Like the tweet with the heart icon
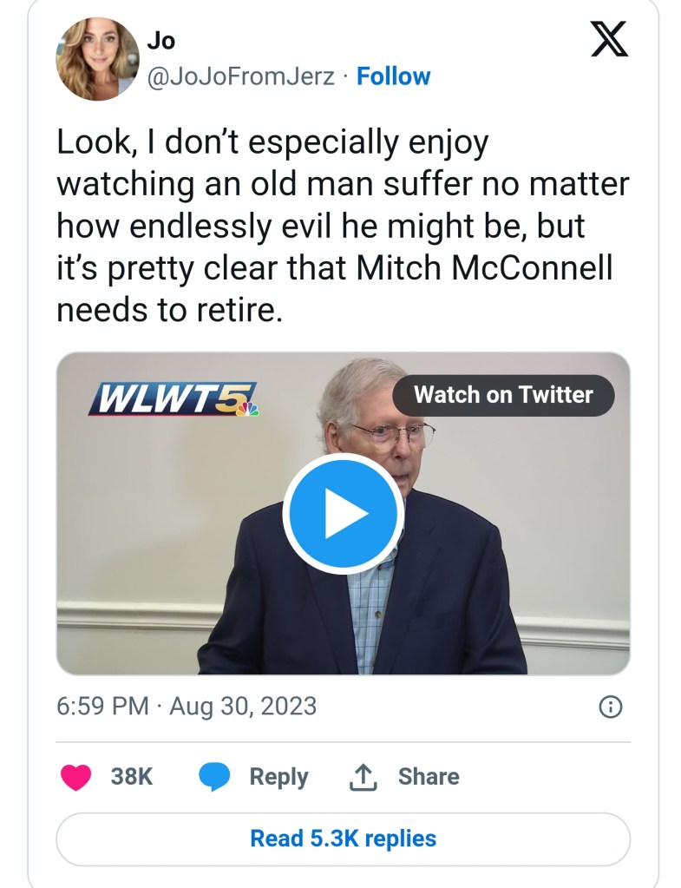This screenshot has width=681, height=888. (75, 776)
